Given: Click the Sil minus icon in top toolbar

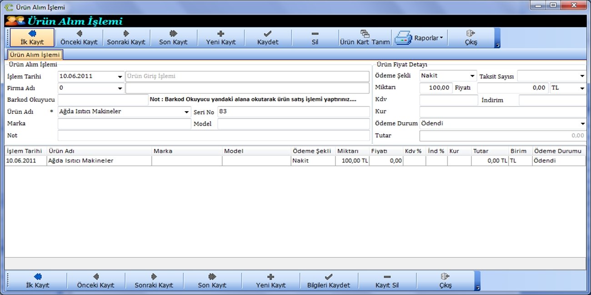Looking at the screenshot, I should 315,34.
